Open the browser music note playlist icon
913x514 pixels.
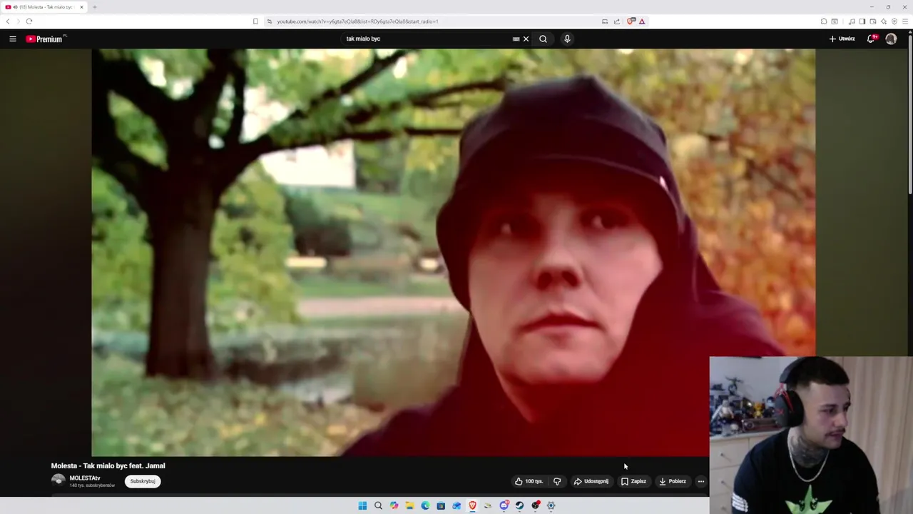click(852, 21)
